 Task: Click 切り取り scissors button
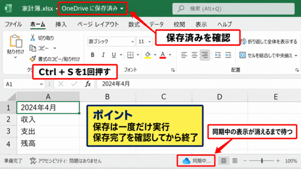[x=42, y=38]
